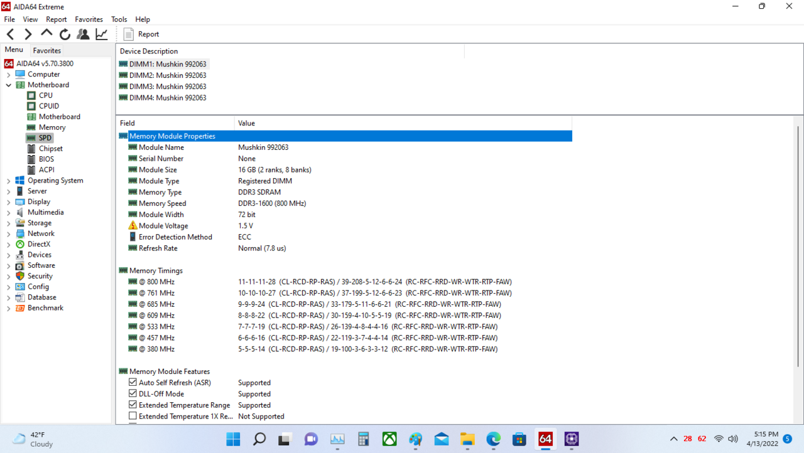Expand the Storage tree branch

tap(8, 223)
